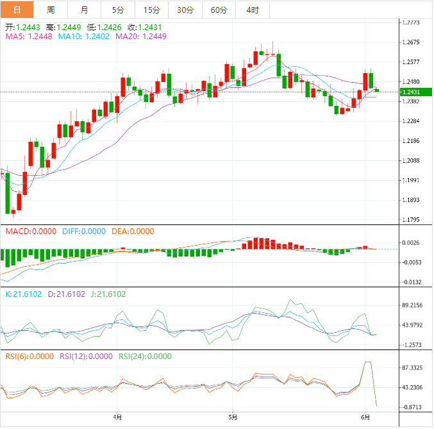Click the RSI(6) indicator label
Image resolution: width=434 pixels, height=429 pixels.
click(29, 357)
